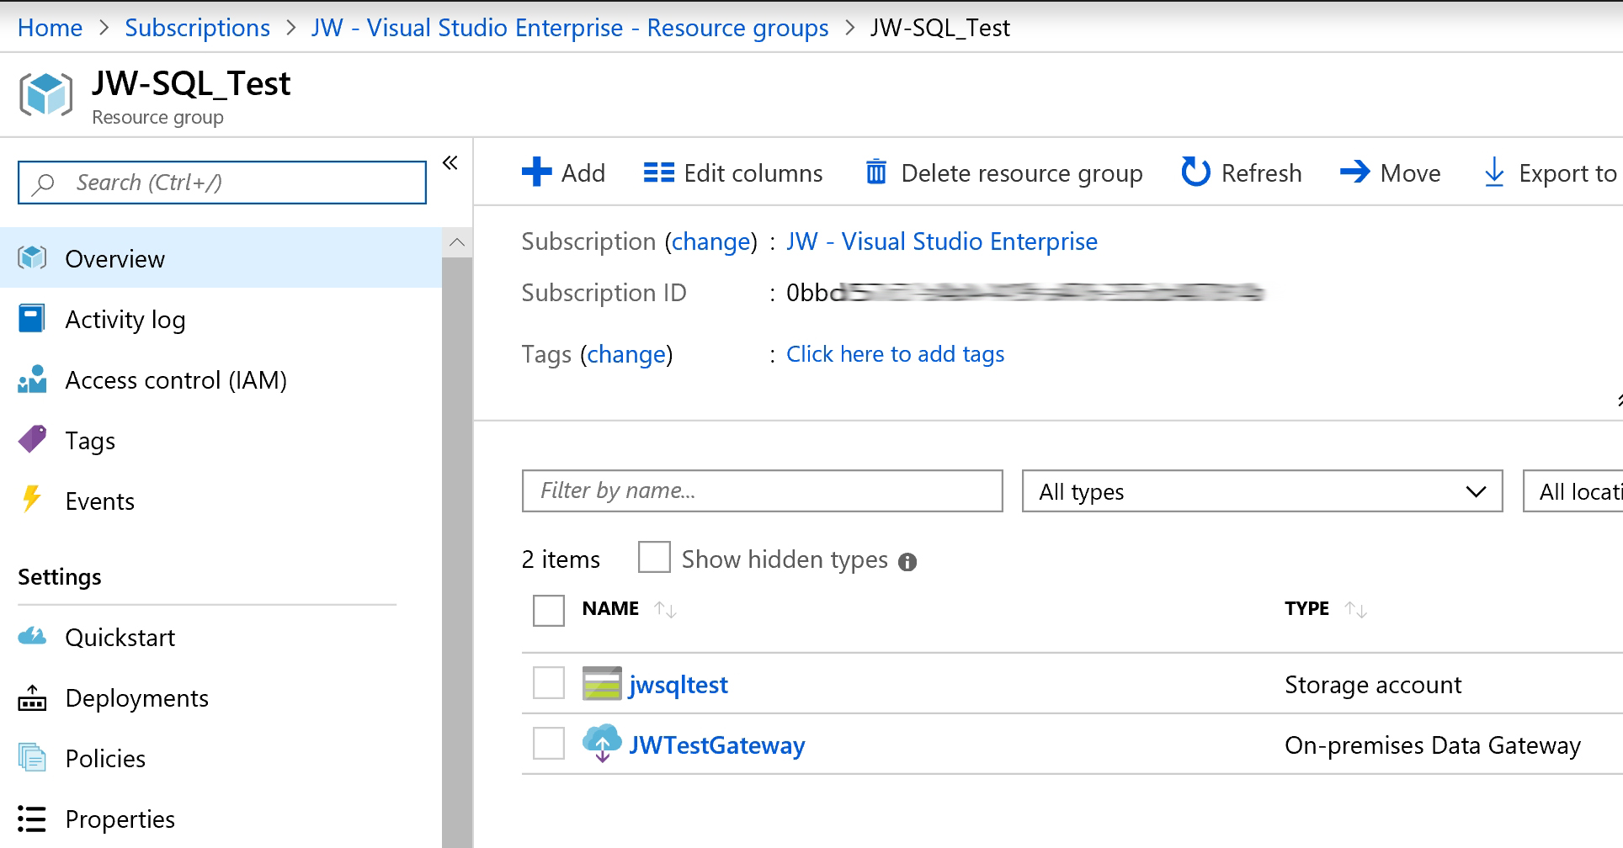
Task: Click the Access control people icon
Action: [x=32, y=379]
